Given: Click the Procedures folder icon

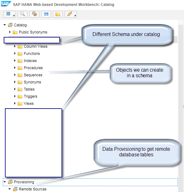Looking at the screenshot, I should coord(20,68).
